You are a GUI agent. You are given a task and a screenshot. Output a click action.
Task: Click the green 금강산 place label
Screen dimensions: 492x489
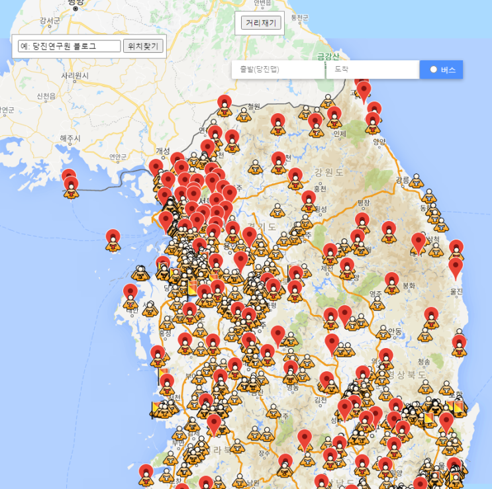pyautogui.click(x=328, y=56)
